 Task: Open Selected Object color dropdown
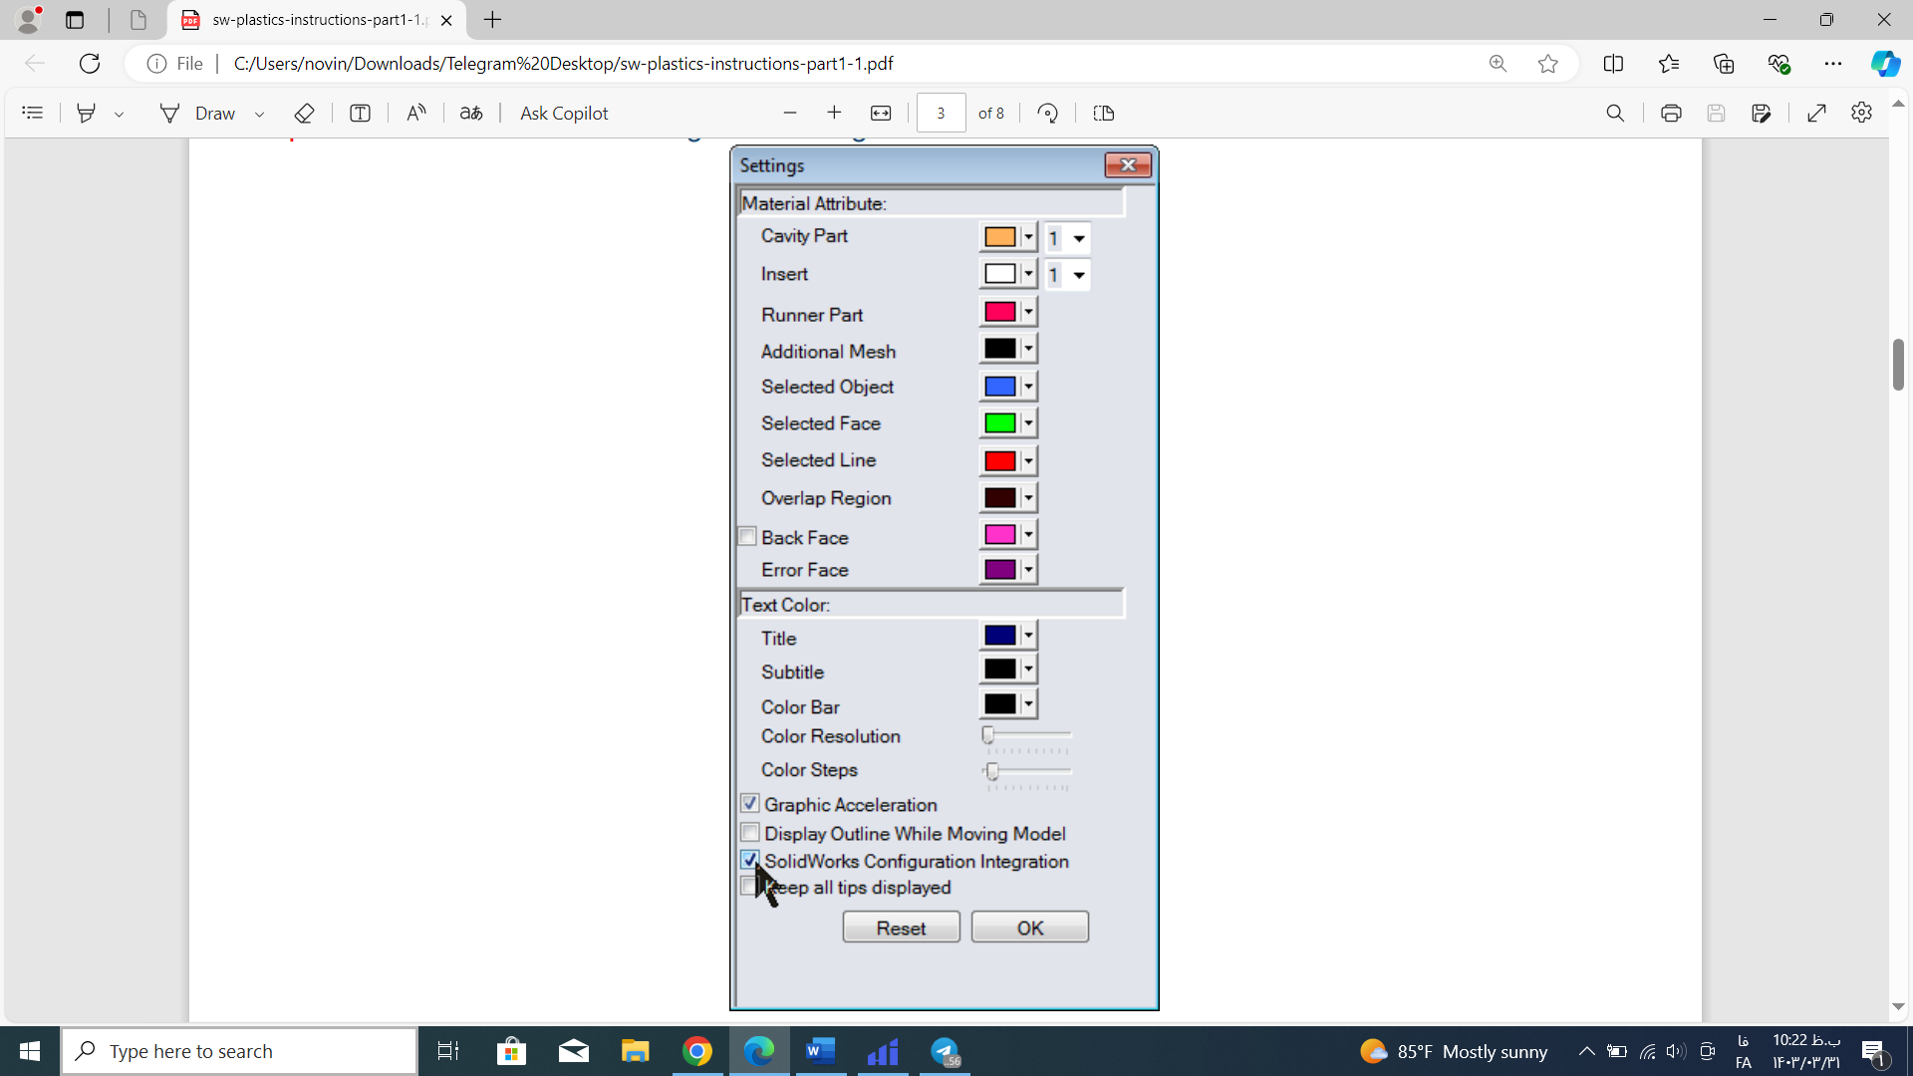click(x=1029, y=385)
